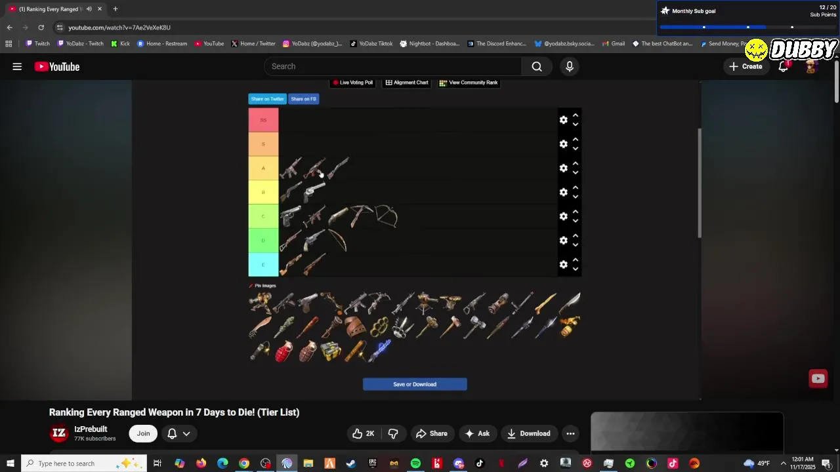Focus the YouTube search field

point(394,66)
